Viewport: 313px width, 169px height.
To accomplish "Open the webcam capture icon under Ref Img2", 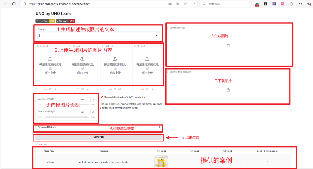I will tap(83, 89).
